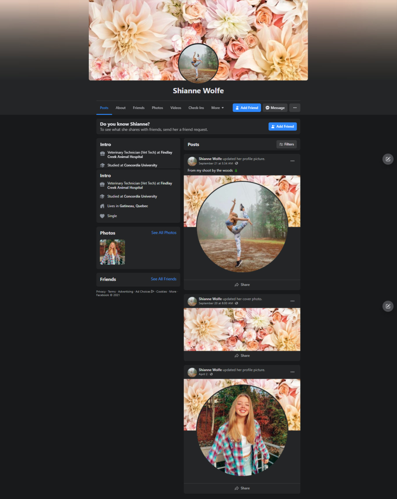Click the Ad Choices footer link

click(144, 292)
